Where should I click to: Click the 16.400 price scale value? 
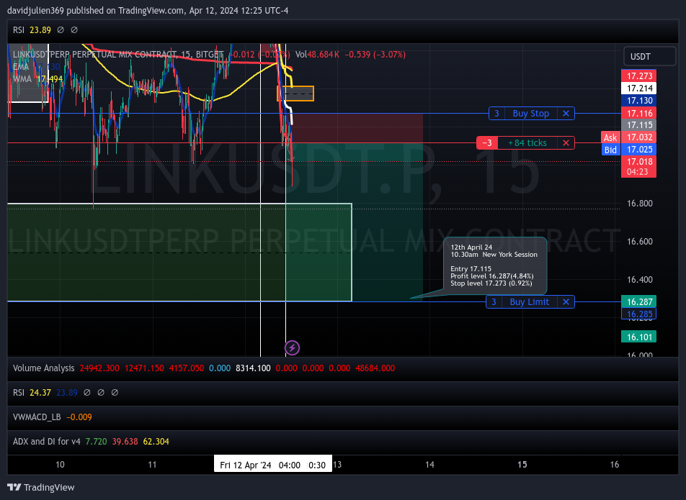coord(640,279)
